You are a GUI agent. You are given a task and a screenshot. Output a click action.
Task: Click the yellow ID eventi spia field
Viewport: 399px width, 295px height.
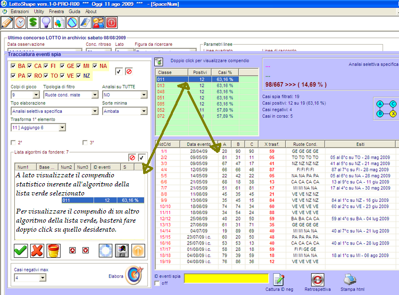coord(226,278)
